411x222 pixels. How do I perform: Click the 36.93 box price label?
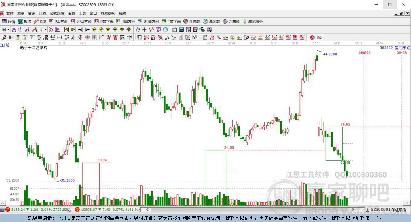coord(345,124)
